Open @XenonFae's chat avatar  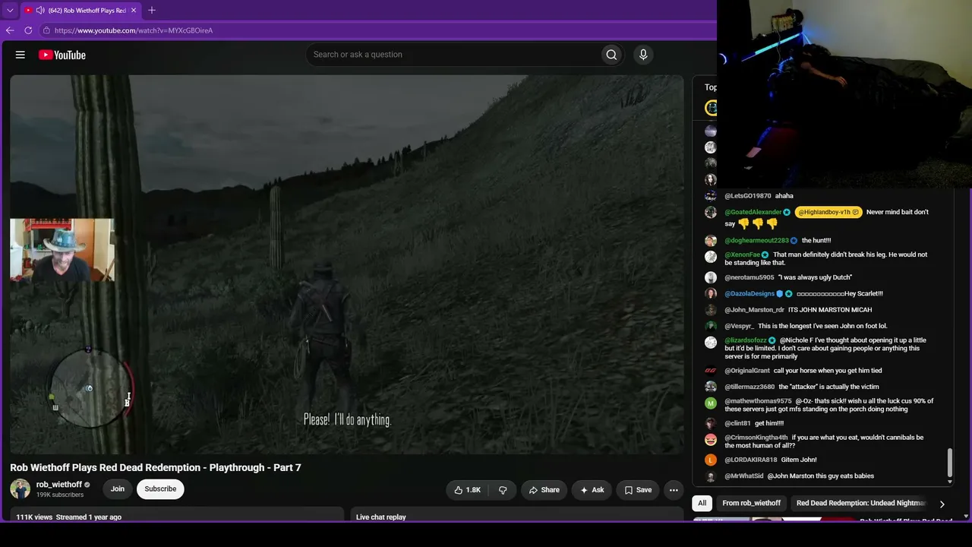click(x=711, y=257)
